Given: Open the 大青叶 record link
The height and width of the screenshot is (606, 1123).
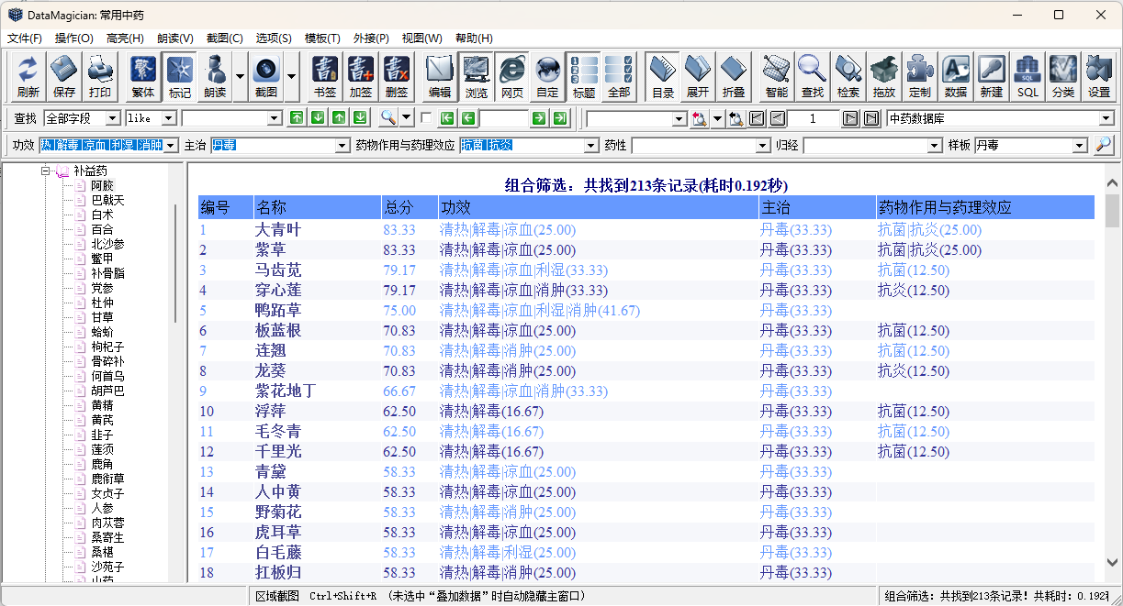Looking at the screenshot, I should 278,229.
